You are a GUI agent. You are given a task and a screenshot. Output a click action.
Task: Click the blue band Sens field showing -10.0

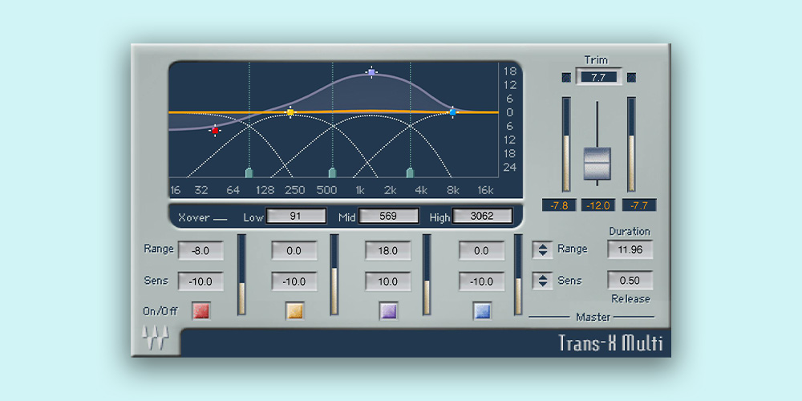point(481,282)
